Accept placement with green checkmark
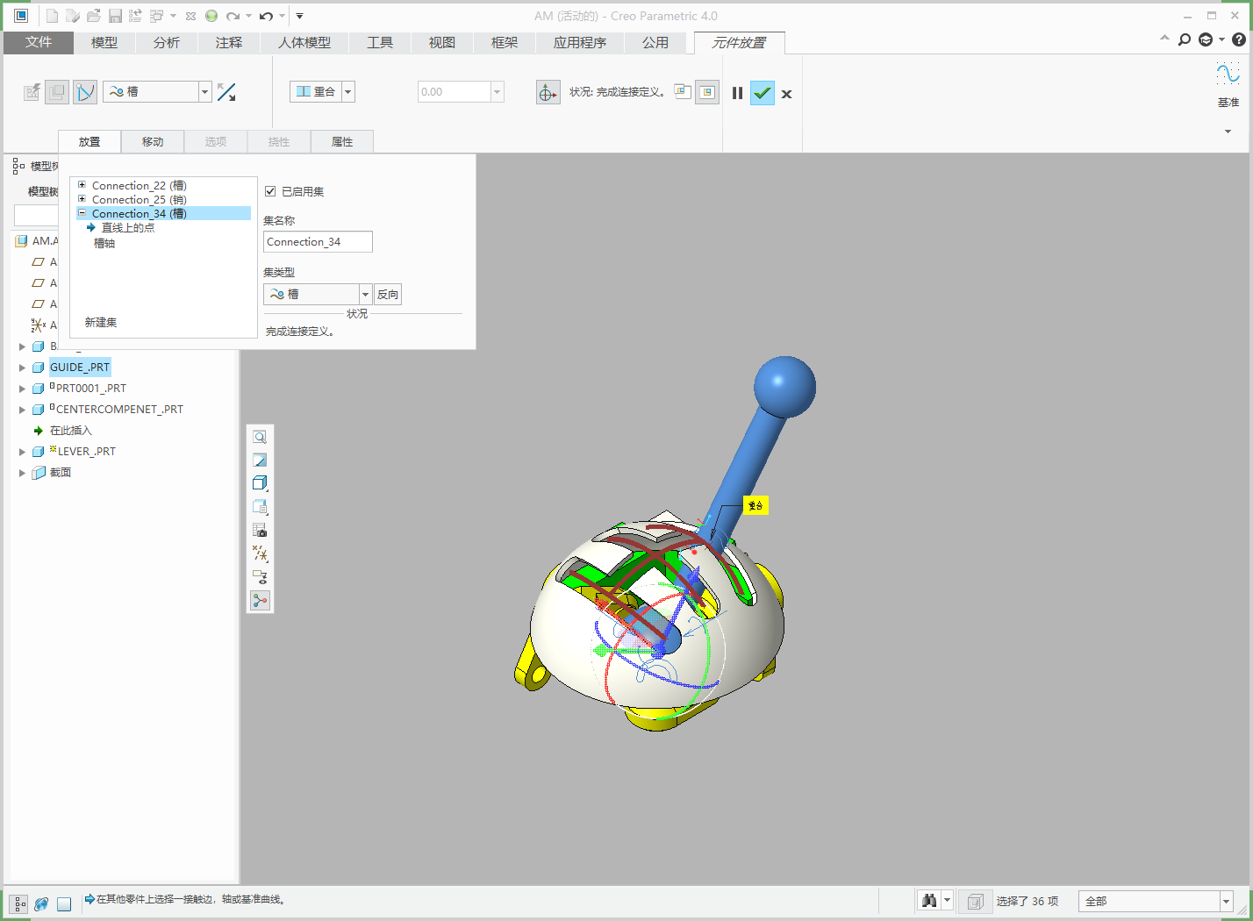Image resolution: width=1253 pixels, height=921 pixels. 763,93
